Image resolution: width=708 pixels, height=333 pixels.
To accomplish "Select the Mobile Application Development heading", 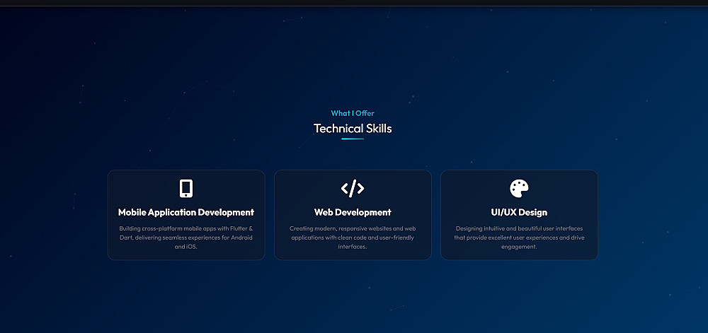I will click(186, 212).
